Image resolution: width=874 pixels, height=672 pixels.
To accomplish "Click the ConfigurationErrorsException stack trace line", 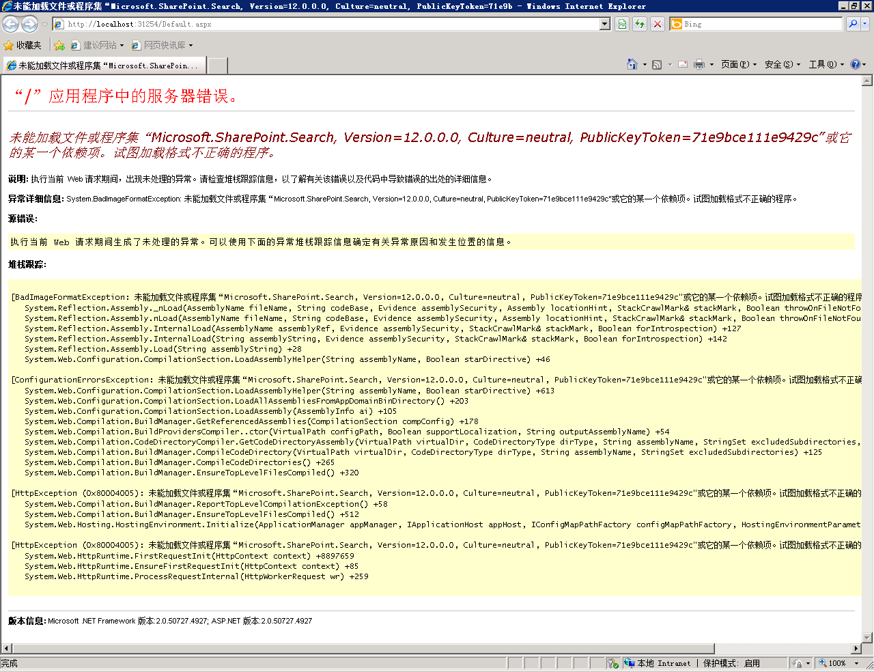I will pyautogui.click(x=436, y=380).
